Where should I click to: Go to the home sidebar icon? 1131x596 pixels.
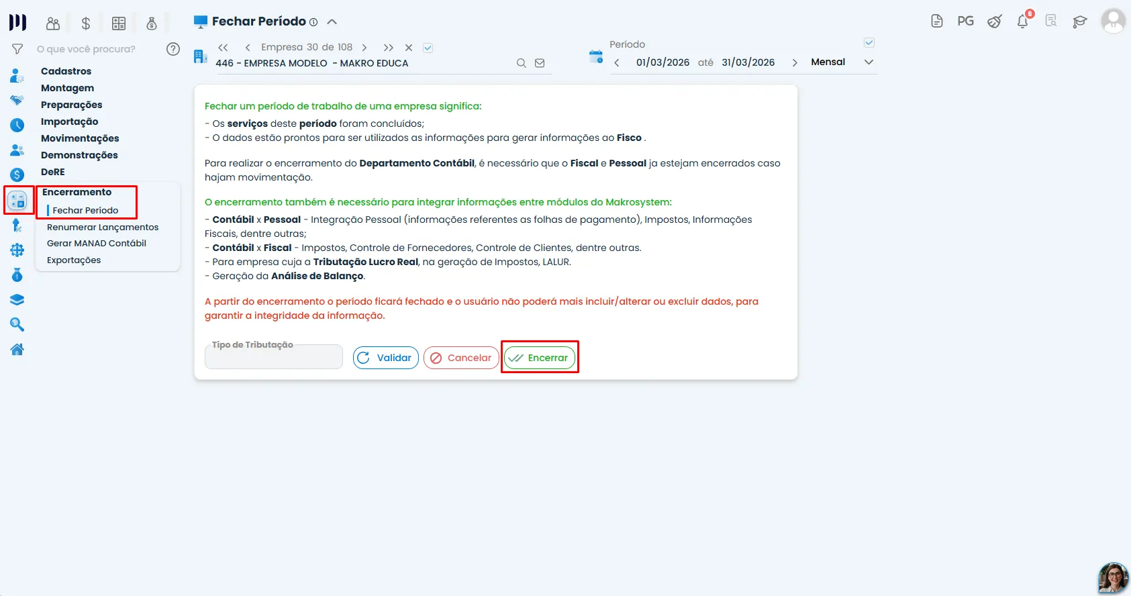[x=17, y=350]
